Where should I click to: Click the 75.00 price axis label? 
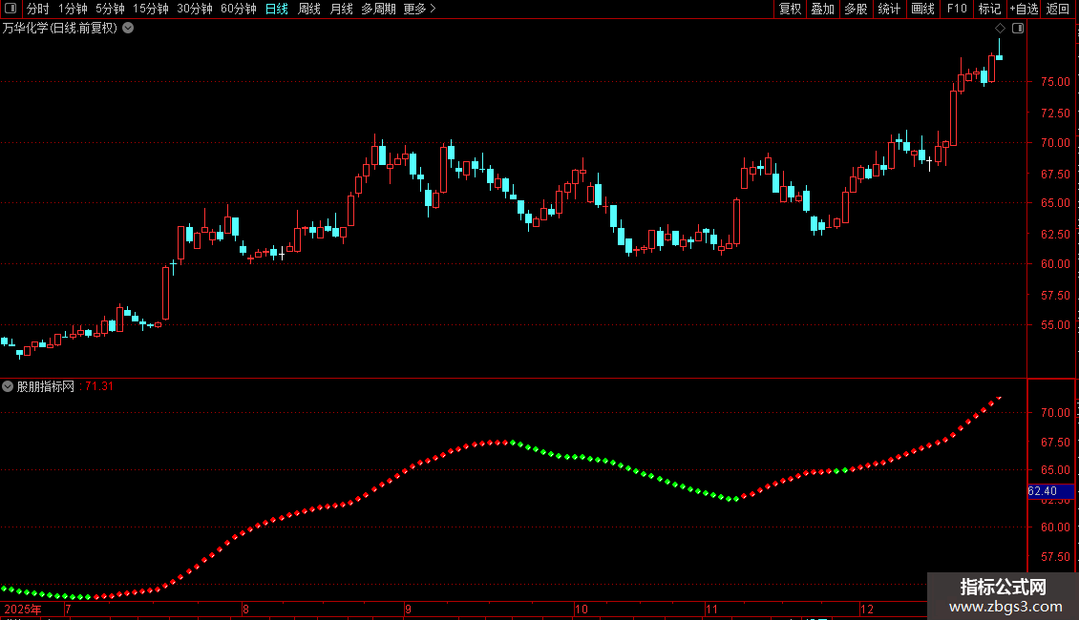(x=1055, y=82)
